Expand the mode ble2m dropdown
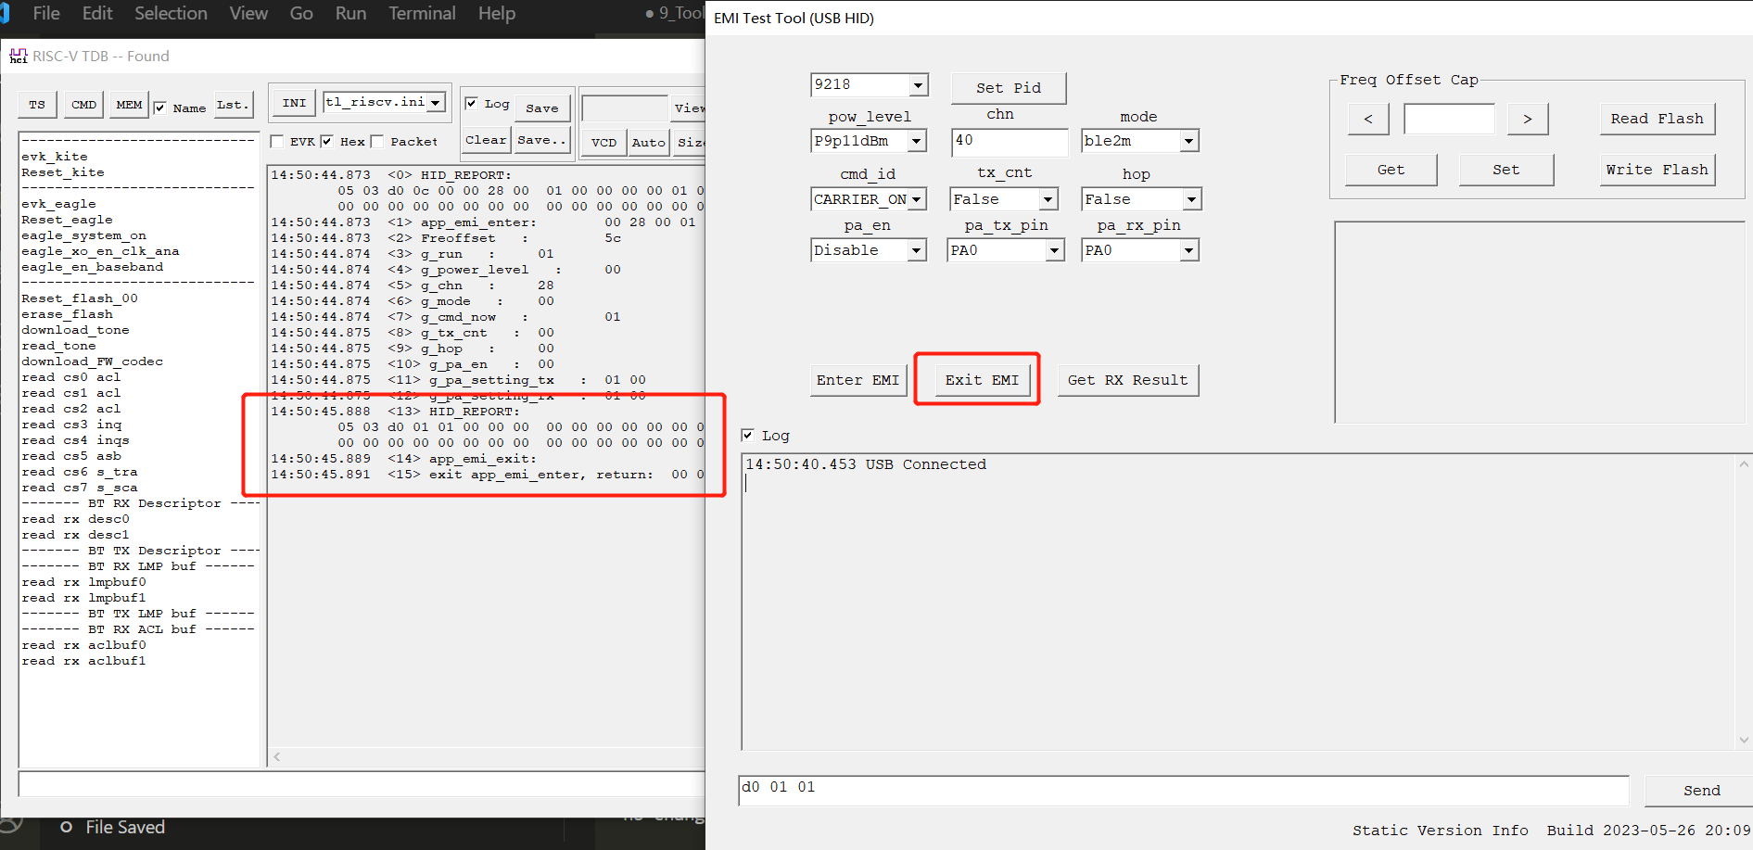1753x850 pixels. point(1188,141)
